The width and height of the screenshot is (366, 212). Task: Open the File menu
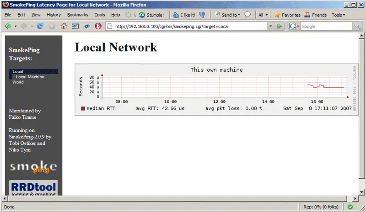pos(8,15)
